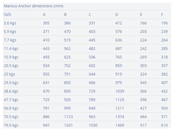Click value 644 in the 25 kgs row
The width and height of the screenshot is (179, 130).
[x=92, y=74]
